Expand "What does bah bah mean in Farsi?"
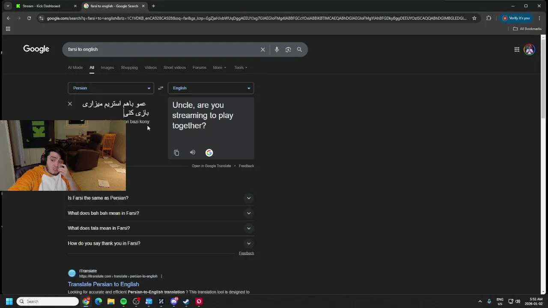The height and width of the screenshot is (308, 548). point(161,213)
